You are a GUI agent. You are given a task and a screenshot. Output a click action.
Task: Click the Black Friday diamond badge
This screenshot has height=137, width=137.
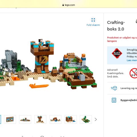pyautogui.click(x=117, y=53)
